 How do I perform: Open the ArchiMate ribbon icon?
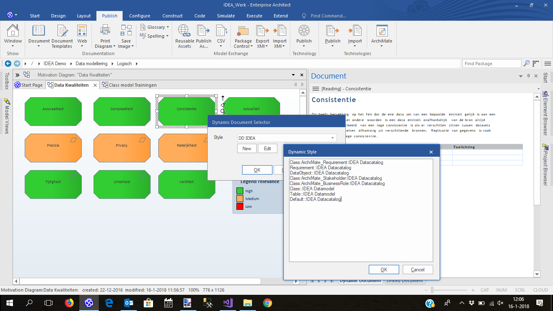point(382,36)
